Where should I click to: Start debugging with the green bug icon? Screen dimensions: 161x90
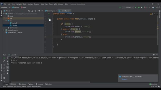pos(139,7)
